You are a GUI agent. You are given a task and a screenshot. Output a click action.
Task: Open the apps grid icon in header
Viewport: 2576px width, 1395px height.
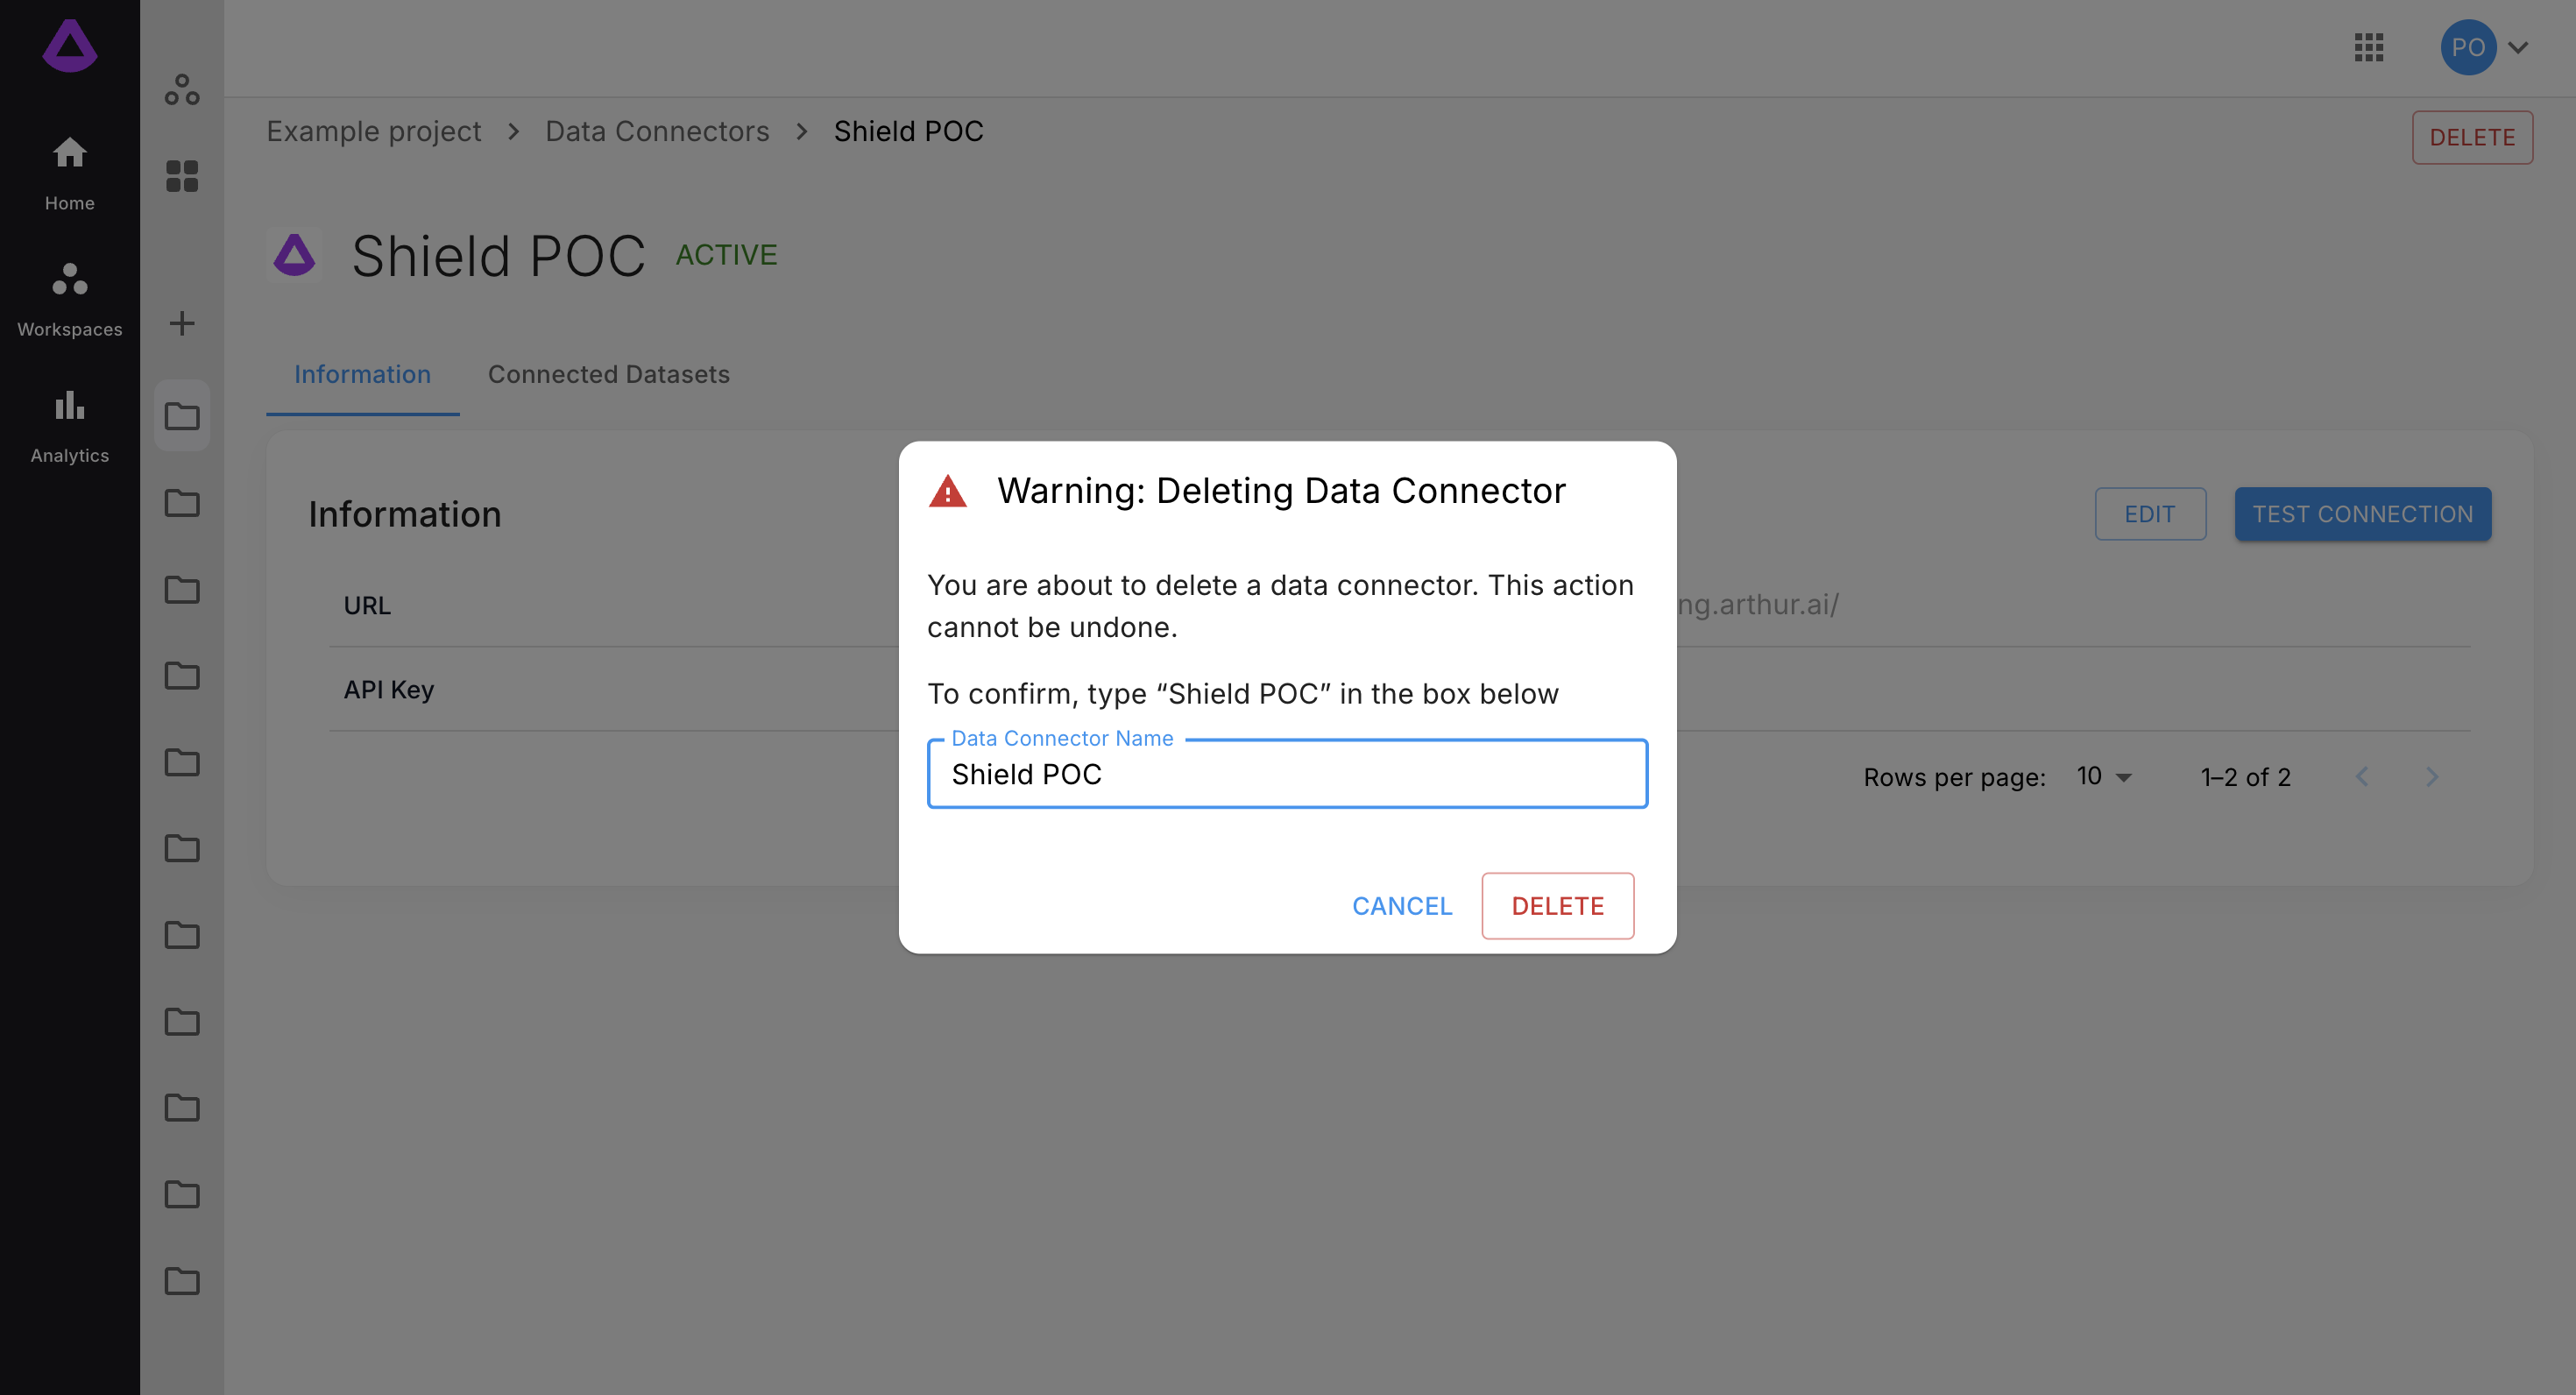tap(2369, 47)
